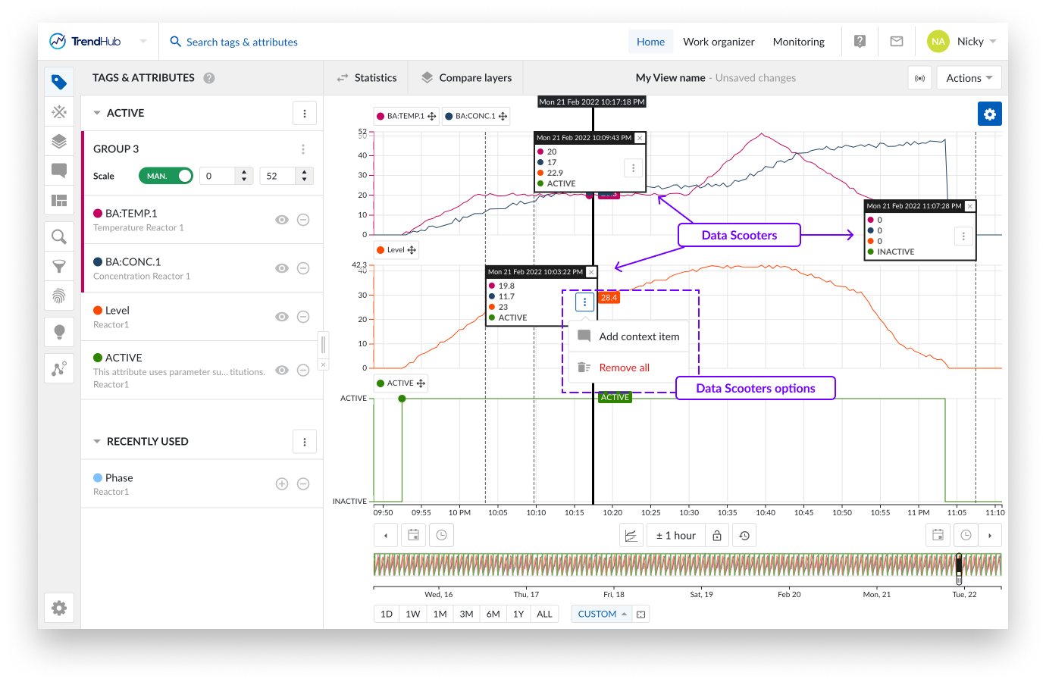
Task: Click the fingerprint icon in sidebar
Action: (59, 296)
